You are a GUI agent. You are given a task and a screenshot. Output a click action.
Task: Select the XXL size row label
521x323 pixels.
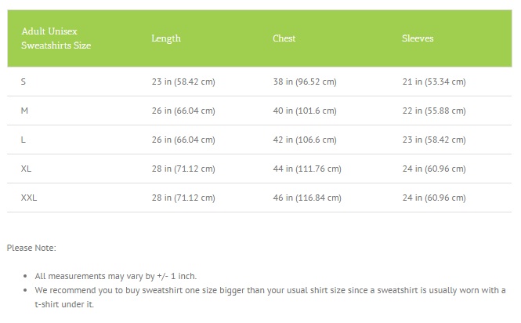tap(29, 198)
